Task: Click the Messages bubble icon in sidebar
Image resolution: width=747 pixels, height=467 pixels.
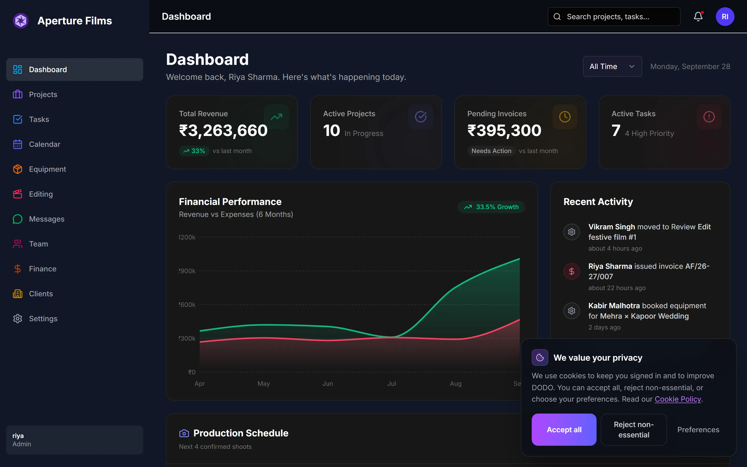Action: 18,219
